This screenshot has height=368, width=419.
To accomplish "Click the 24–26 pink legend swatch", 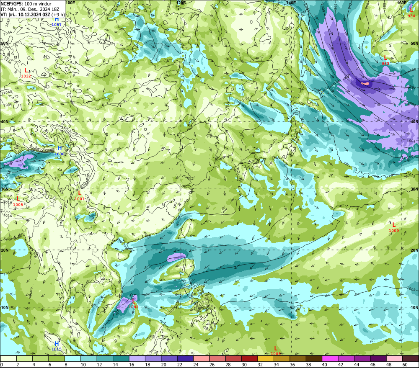I will [x=202, y=358].
